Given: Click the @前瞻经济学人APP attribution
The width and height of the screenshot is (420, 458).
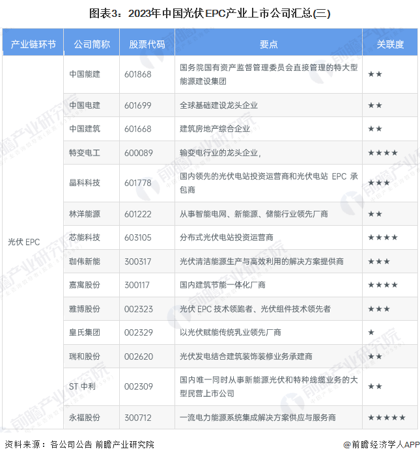Looking at the screenshot, I should point(382,444).
